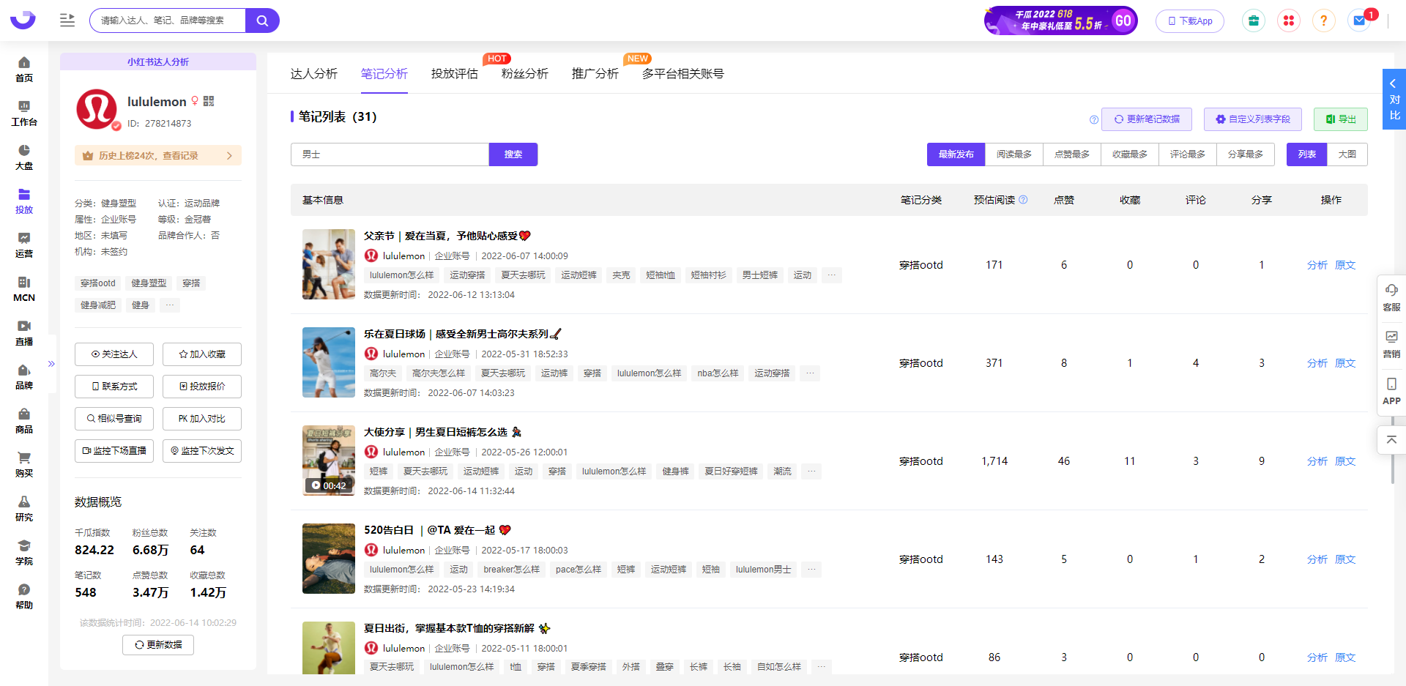Viewport: 1406px width, 686px height.
Task: Open 品牌 brand section in the sidebar
Action: click(24, 377)
